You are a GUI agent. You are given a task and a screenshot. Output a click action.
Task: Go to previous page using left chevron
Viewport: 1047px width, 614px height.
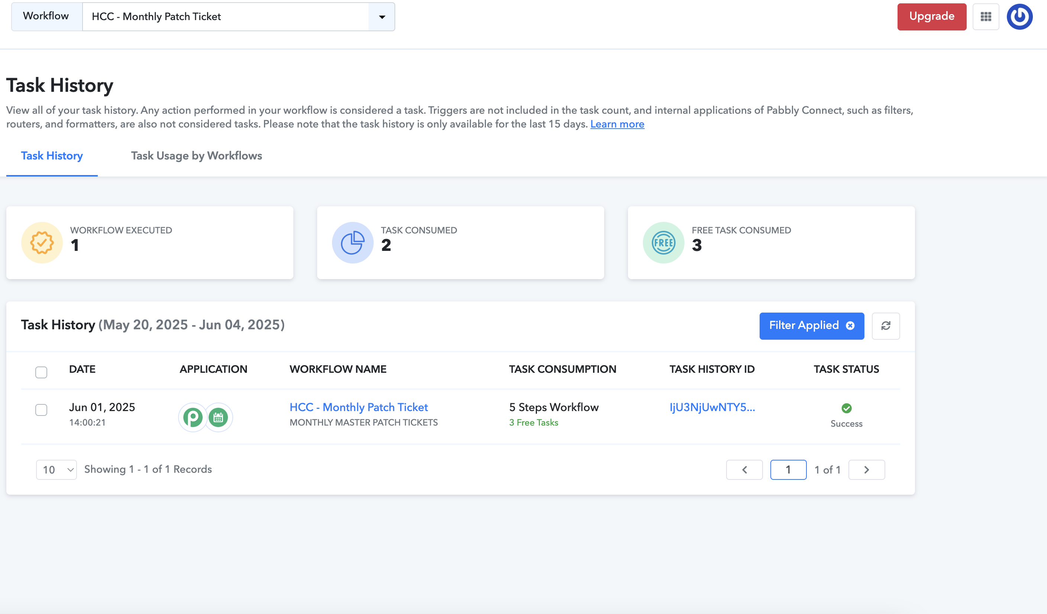744,469
